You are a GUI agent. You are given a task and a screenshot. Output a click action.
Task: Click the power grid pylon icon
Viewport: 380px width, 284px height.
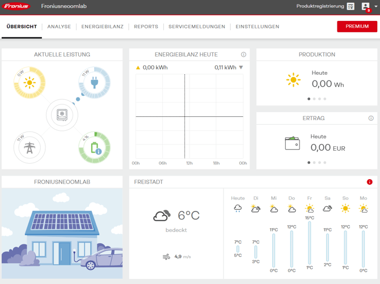coord(29,147)
